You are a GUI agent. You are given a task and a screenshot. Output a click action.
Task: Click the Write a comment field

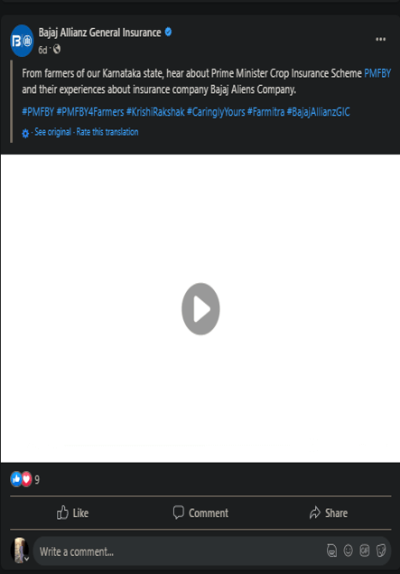[x=179, y=551]
